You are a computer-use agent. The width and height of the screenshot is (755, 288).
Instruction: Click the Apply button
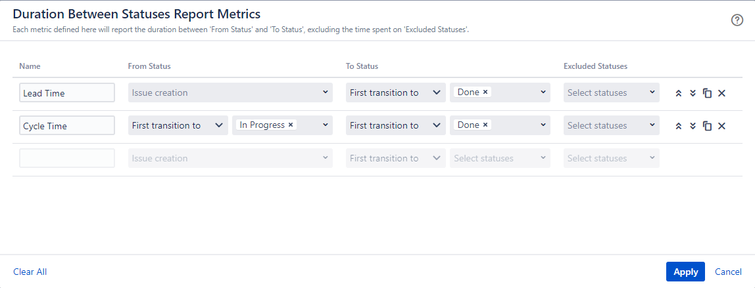(x=685, y=272)
